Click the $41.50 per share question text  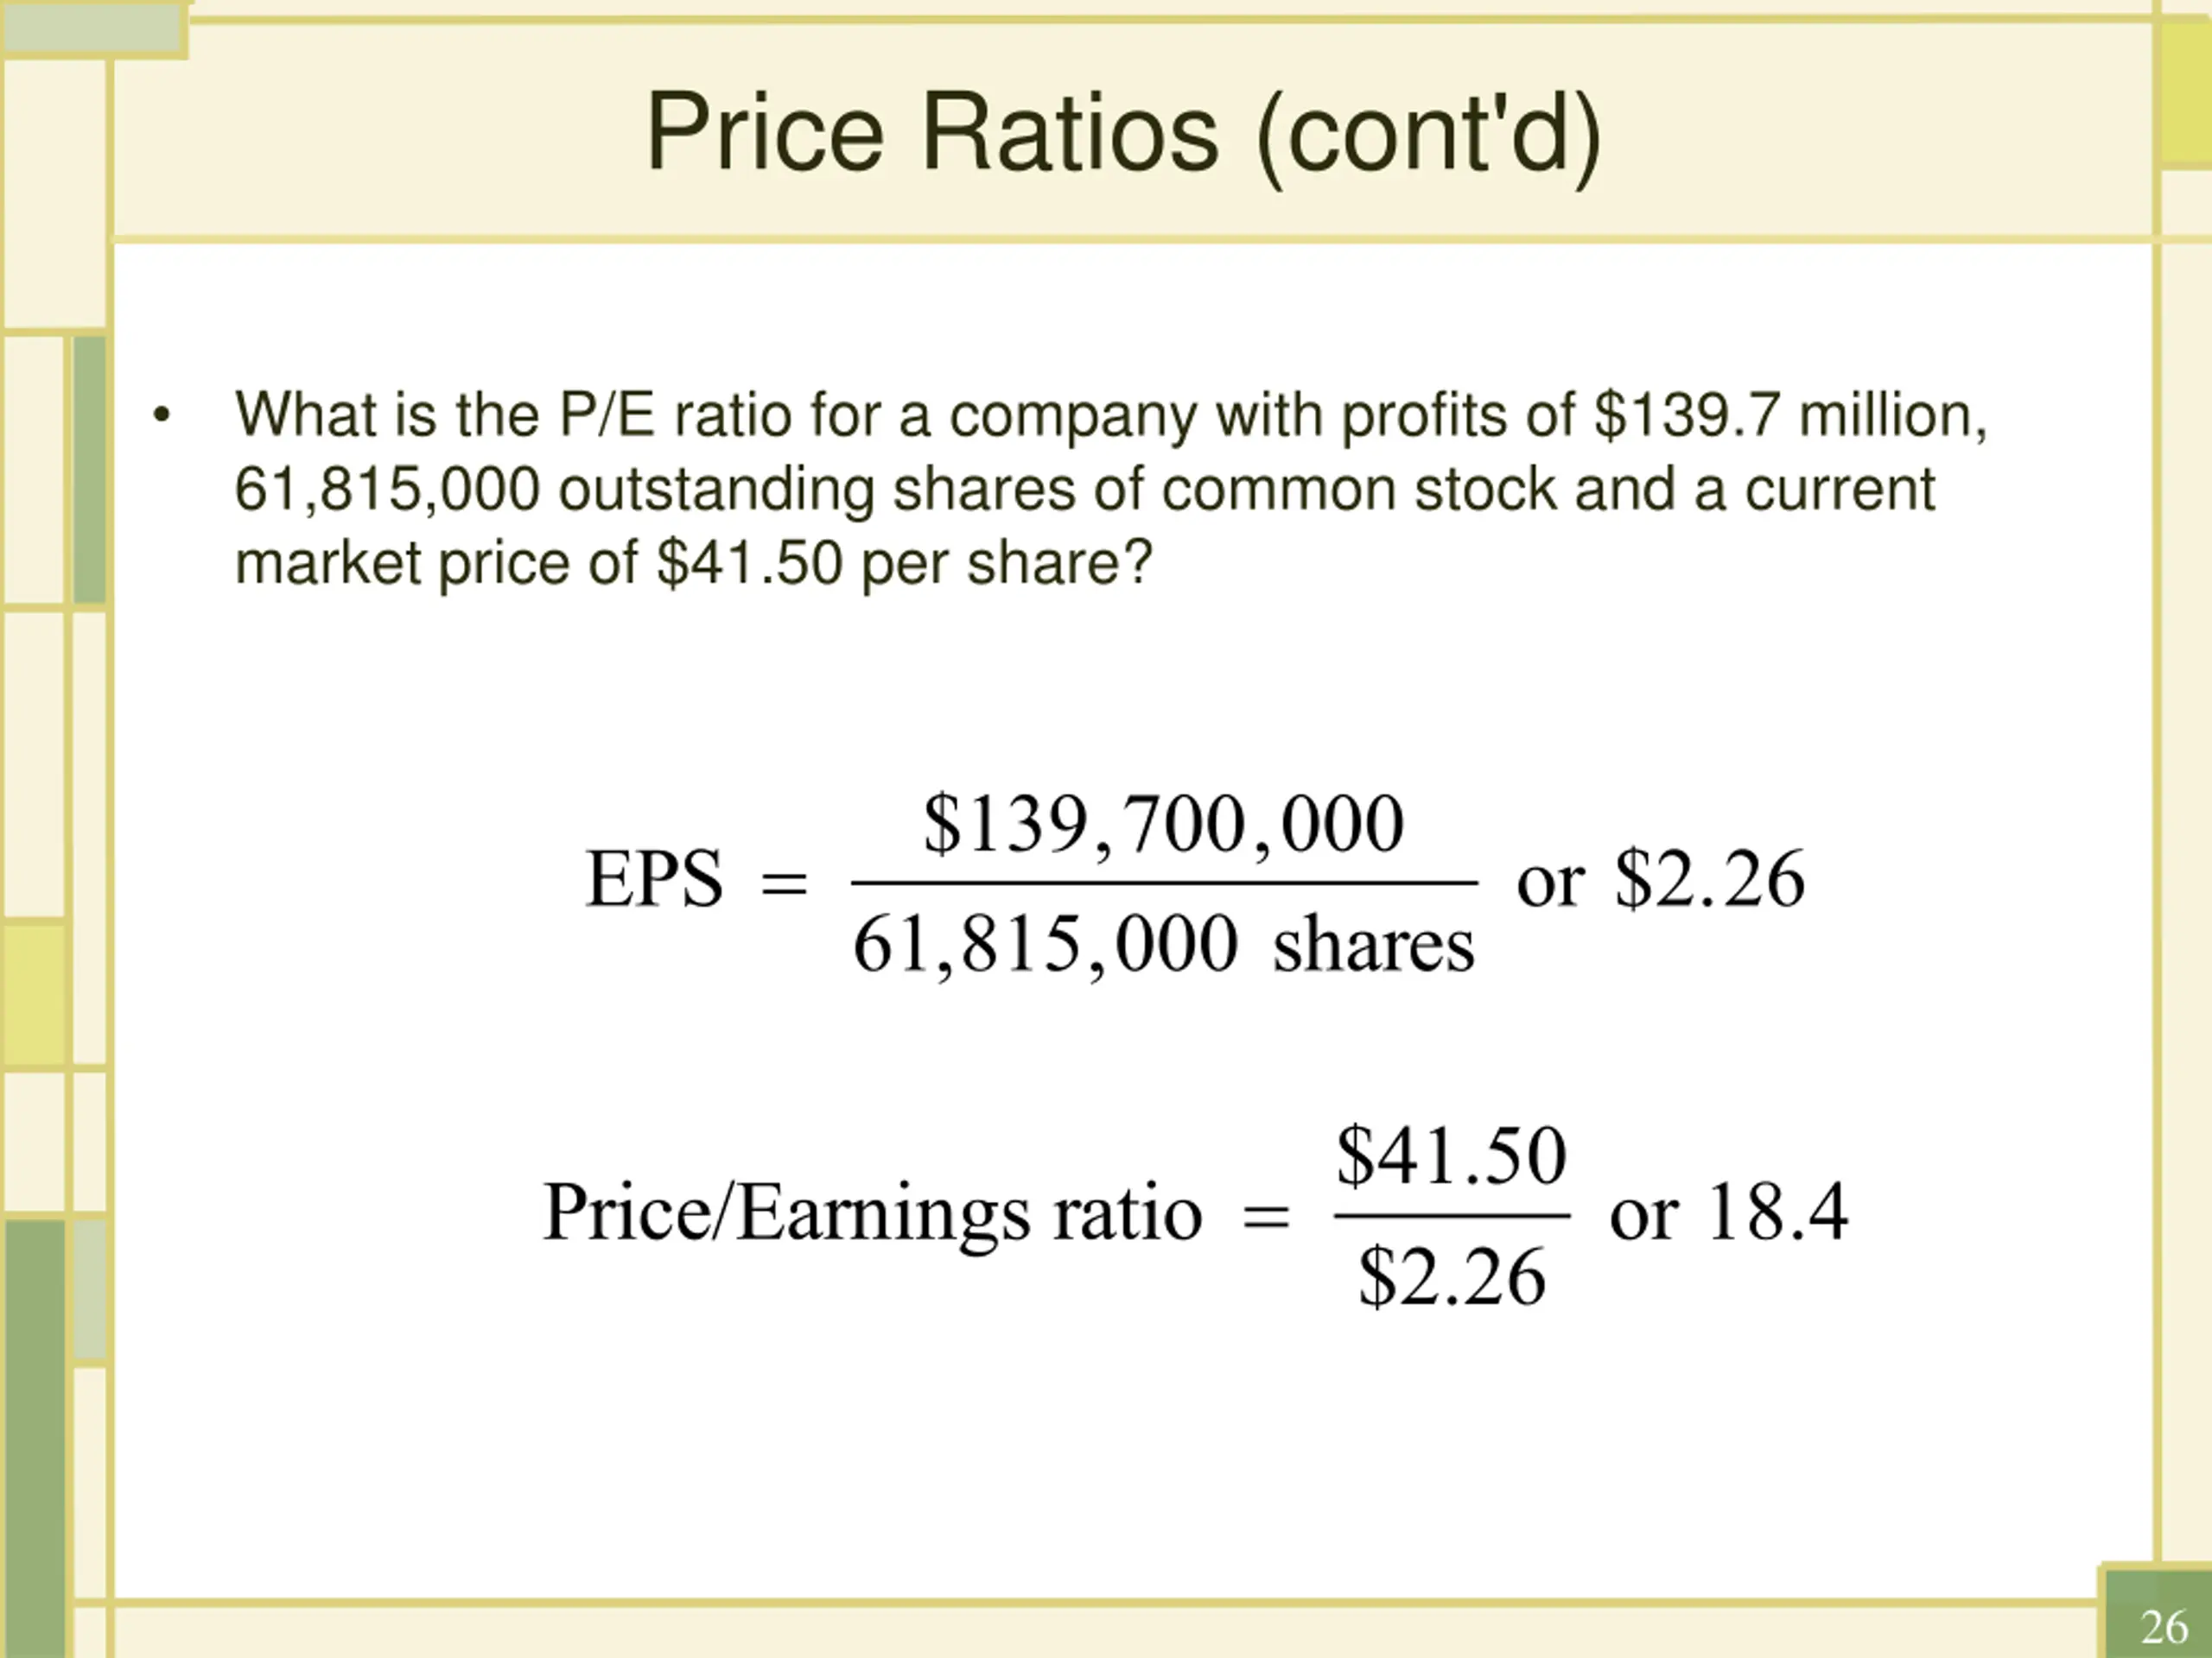coord(904,563)
